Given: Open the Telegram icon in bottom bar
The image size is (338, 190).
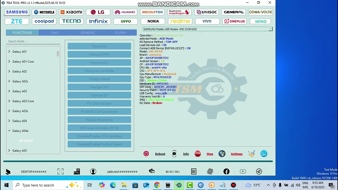Looking at the screenshot, I should click(259, 172).
